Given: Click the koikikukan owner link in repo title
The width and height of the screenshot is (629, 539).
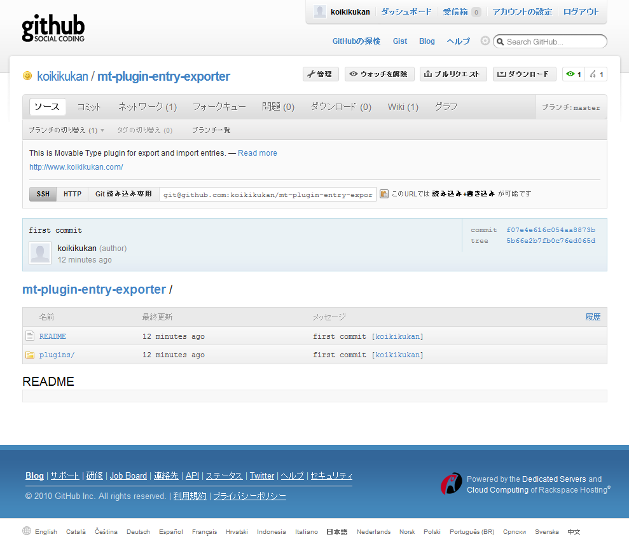Looking at the screenshot, I should (x=62, y=76).
